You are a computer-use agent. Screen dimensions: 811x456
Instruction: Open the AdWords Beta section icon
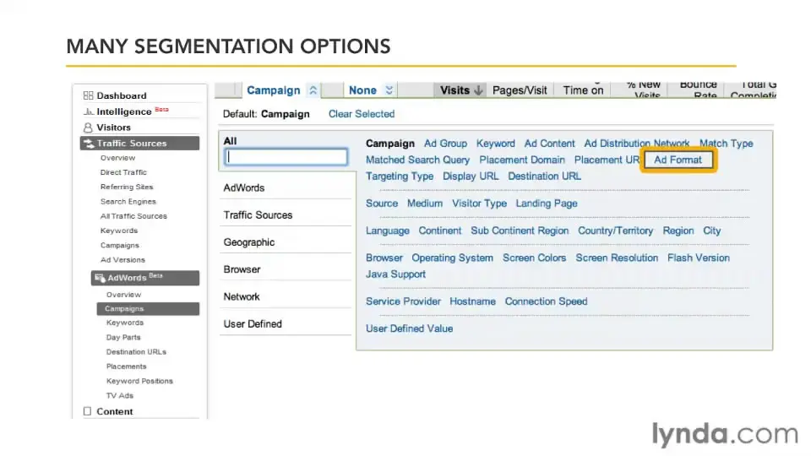(x=100, y=278)
